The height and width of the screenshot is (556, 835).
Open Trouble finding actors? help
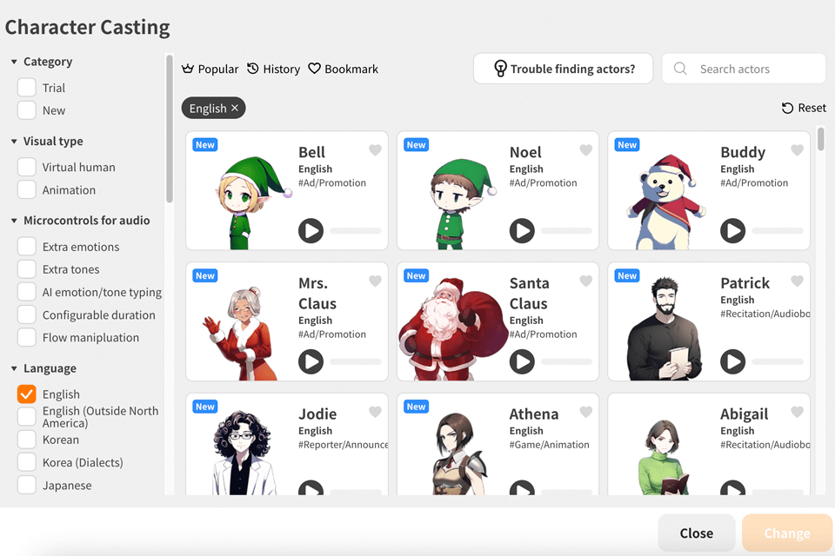(x=564, y=69)
